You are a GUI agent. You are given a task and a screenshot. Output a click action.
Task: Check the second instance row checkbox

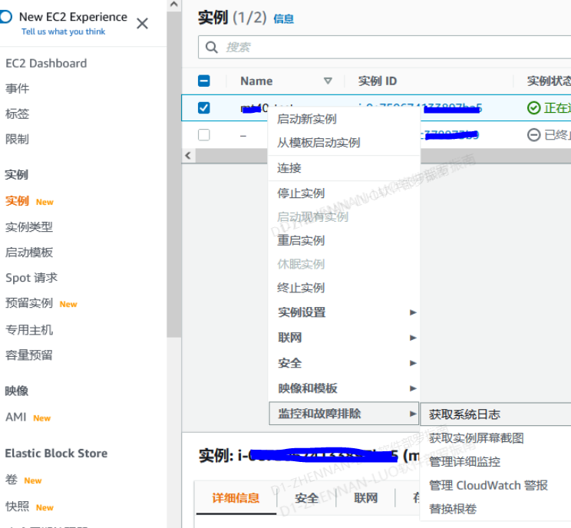point(204,135)
